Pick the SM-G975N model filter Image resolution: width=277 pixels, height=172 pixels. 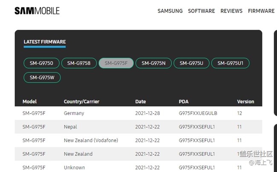click(x=153, y=63)
